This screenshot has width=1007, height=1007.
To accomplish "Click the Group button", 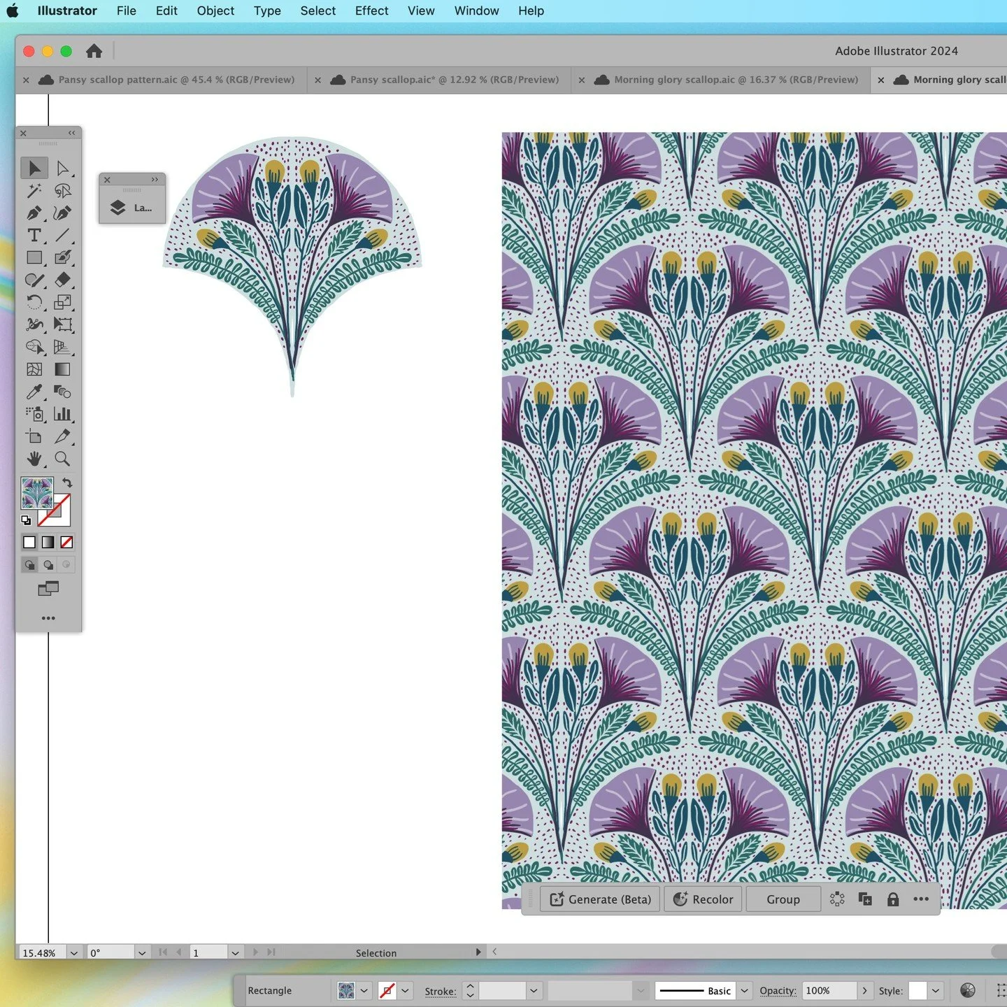I will point(783,899).
